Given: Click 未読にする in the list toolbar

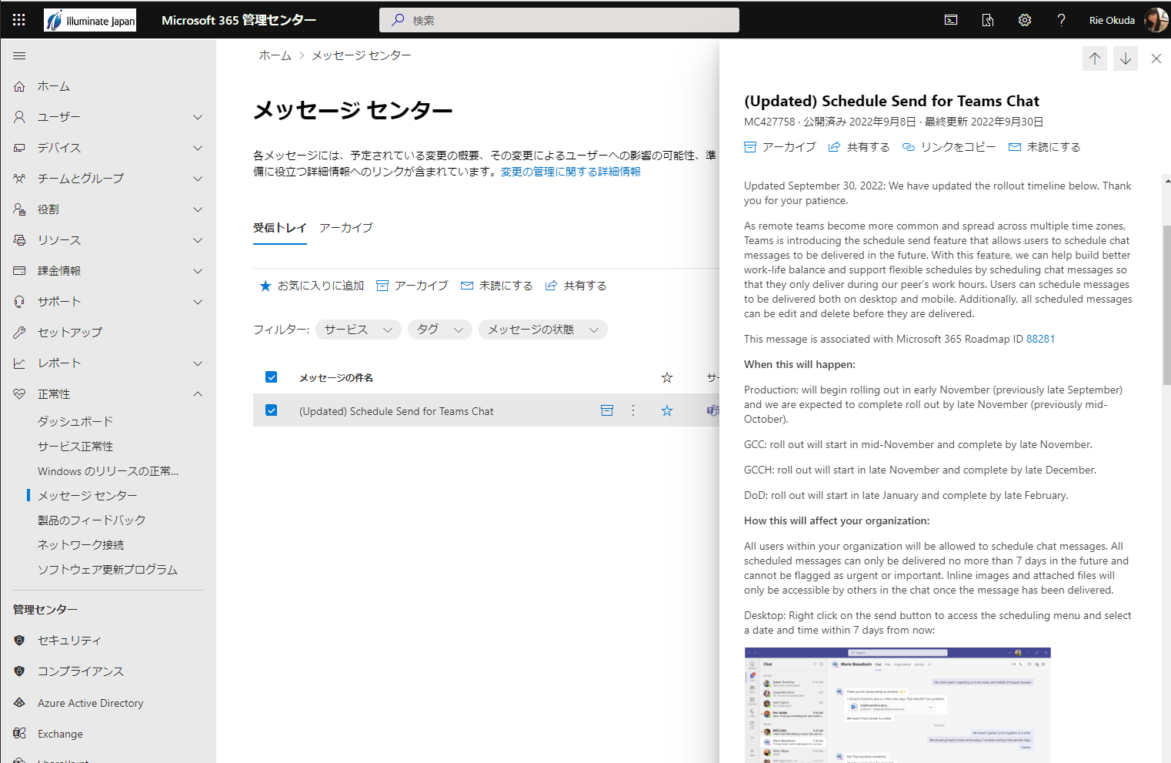Looking at the screenshot, I should tap(496, 286).
